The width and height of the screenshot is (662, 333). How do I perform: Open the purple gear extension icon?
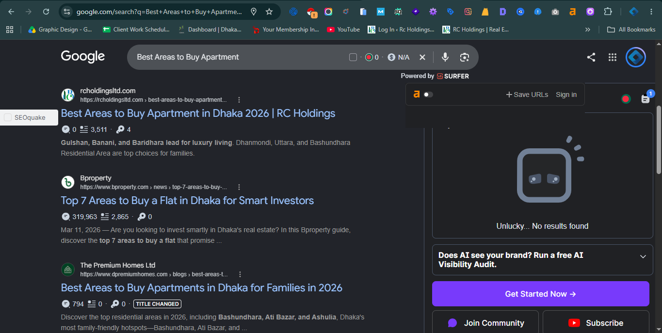(433, 12)
